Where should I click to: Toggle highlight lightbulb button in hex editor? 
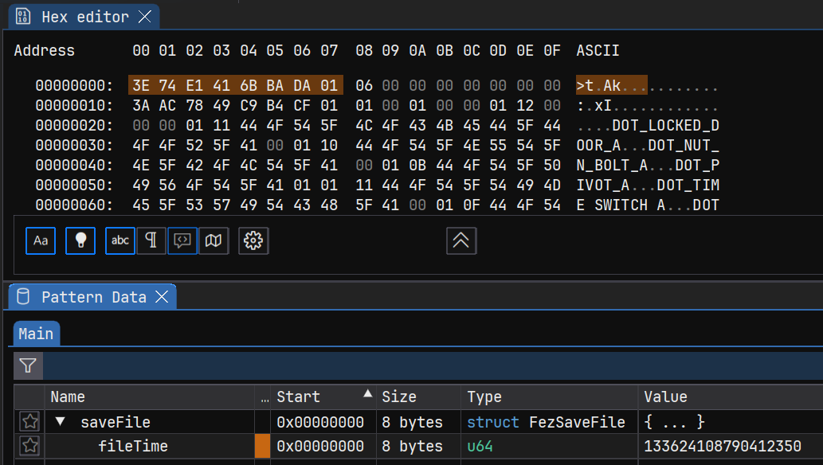(80, 241)
